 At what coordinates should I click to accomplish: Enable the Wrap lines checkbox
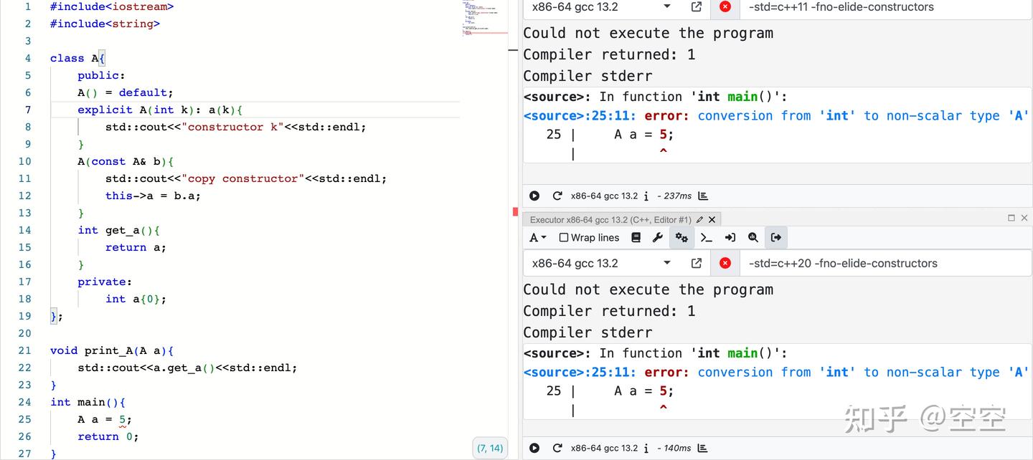[x=565, y=237]
